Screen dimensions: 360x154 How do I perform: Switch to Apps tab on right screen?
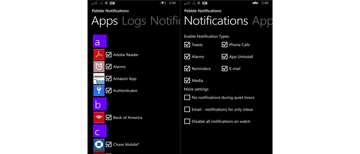(262, 21)
